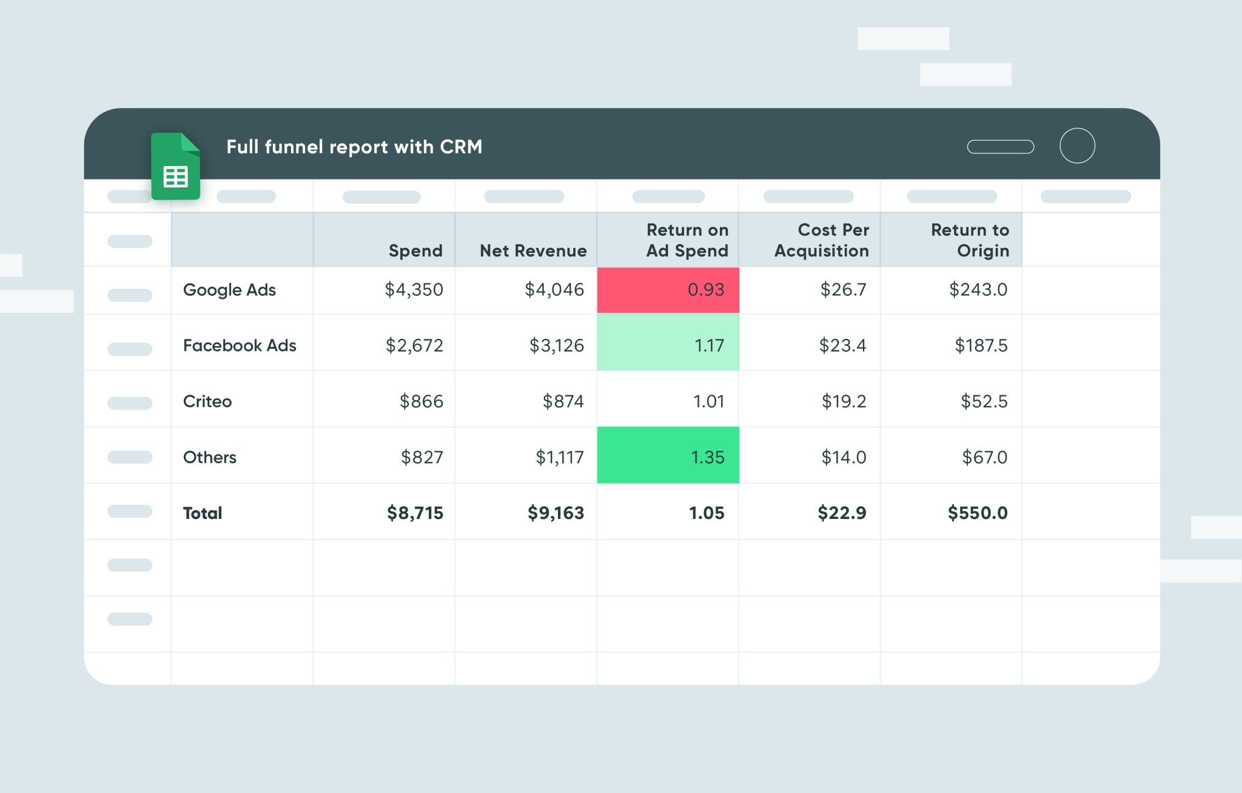Select the empty cell below the Total spend value
Viewport: 1242px width, 793px height.
coord(383,567)
